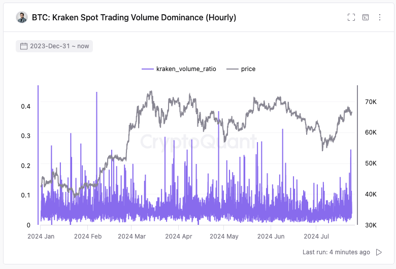Click the 70K right-axis price label

[371, 102]
